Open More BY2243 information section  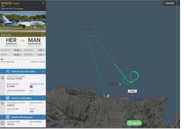23,72
